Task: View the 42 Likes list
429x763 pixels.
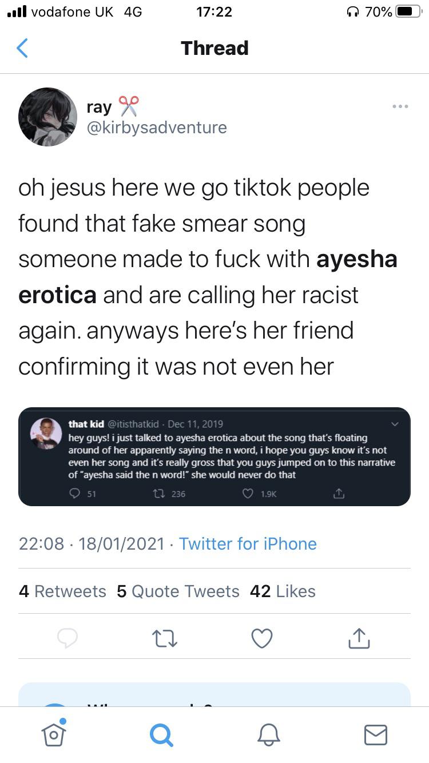Action: tap(283, 591)
